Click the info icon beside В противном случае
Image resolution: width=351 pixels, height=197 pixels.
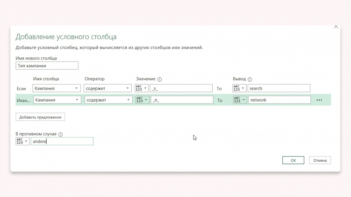(60, 134)
